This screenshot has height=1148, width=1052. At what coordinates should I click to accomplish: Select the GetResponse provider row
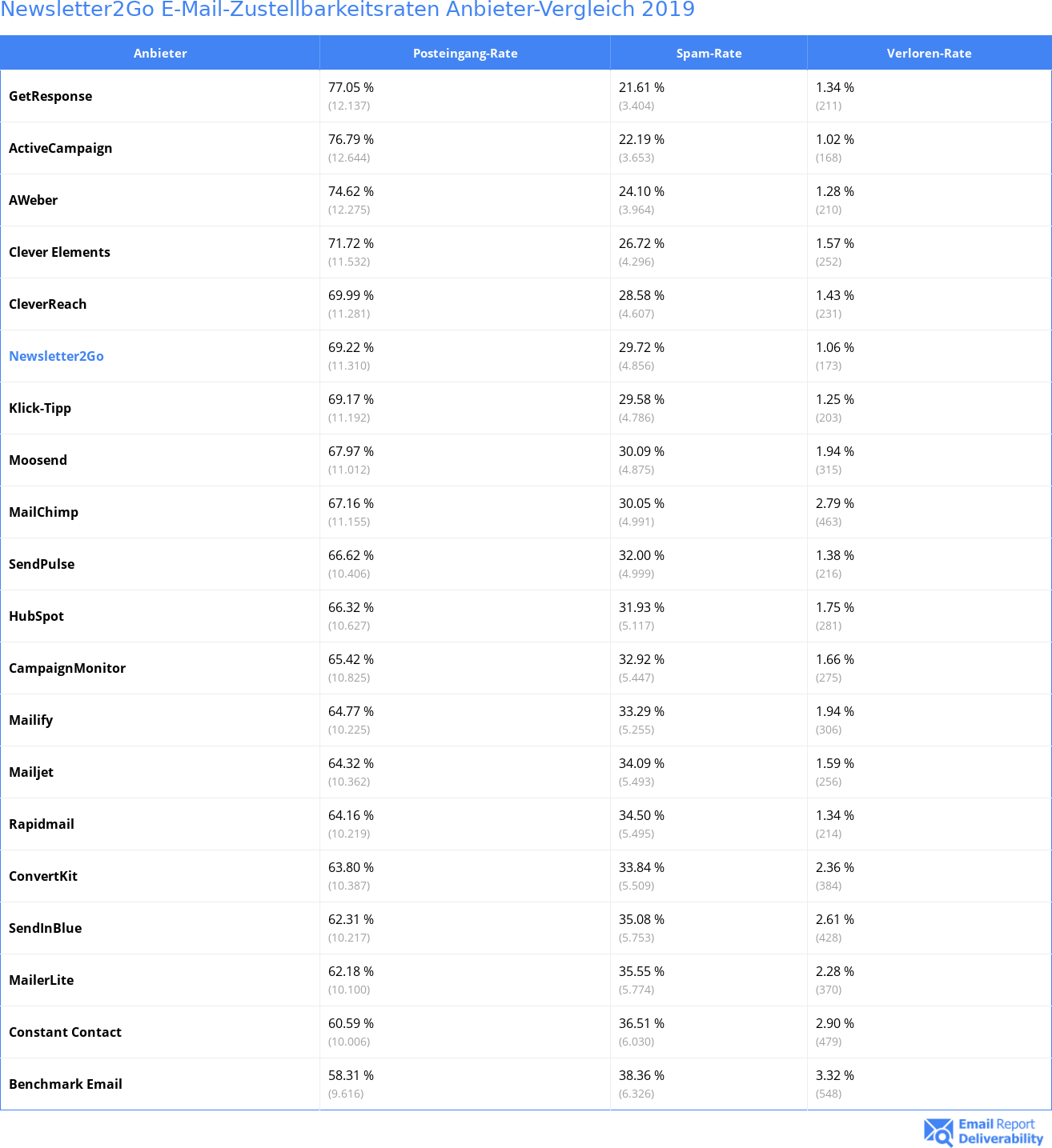click(526, 96)
